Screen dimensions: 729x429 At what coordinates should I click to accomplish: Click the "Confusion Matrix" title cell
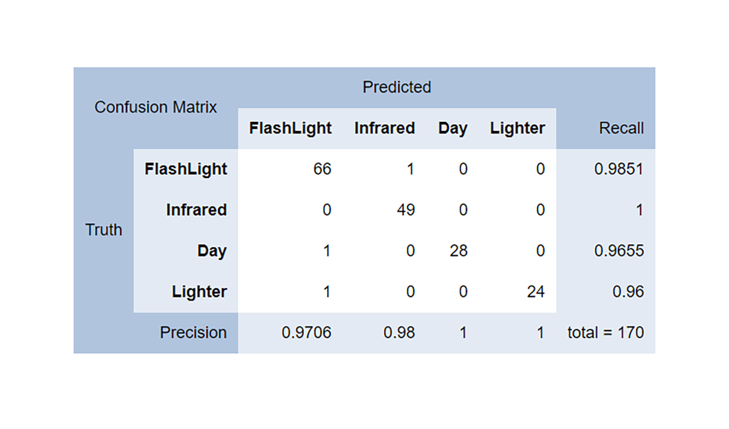coord(156,107)
